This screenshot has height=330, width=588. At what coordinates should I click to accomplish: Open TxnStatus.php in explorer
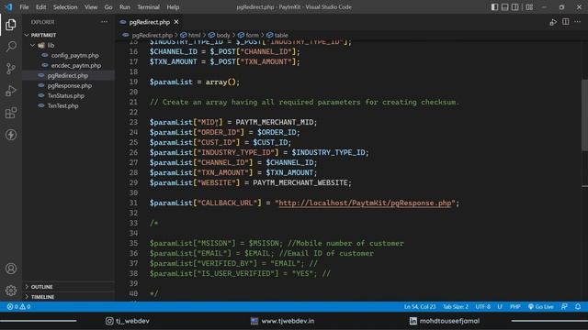point(66,95)
